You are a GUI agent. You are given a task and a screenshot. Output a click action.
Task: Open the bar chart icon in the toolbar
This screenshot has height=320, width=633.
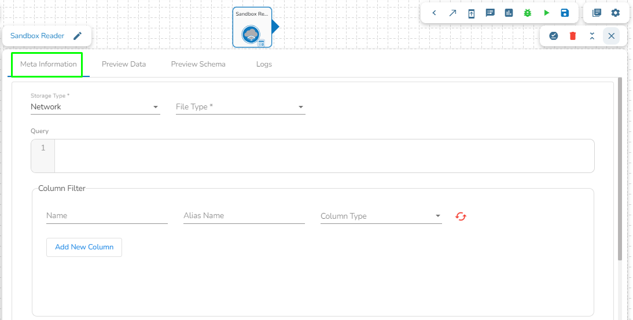coord(509,13)
